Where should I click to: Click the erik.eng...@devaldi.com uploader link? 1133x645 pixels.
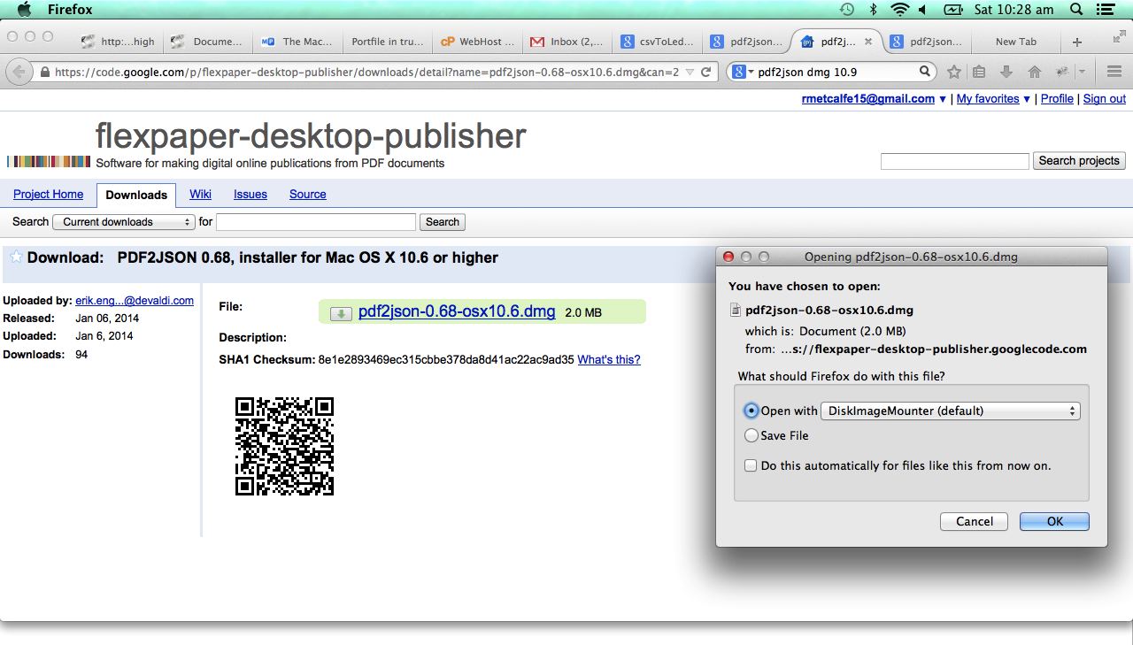[135, 301]
